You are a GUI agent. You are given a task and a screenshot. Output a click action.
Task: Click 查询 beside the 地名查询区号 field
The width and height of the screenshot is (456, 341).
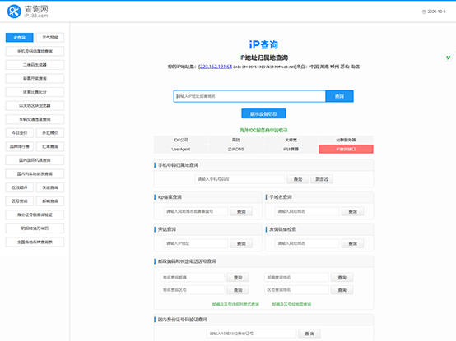coord(238,290)
